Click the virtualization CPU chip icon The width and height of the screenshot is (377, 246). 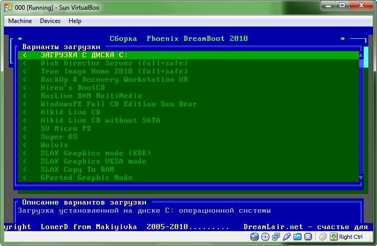[308, 237]
